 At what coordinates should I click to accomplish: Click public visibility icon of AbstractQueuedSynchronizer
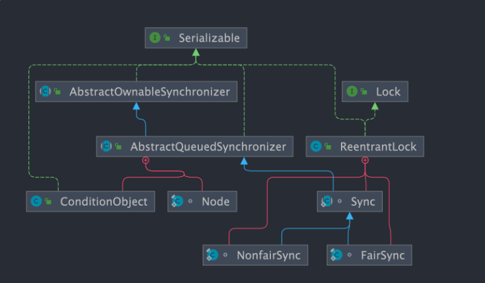(118, 146)
